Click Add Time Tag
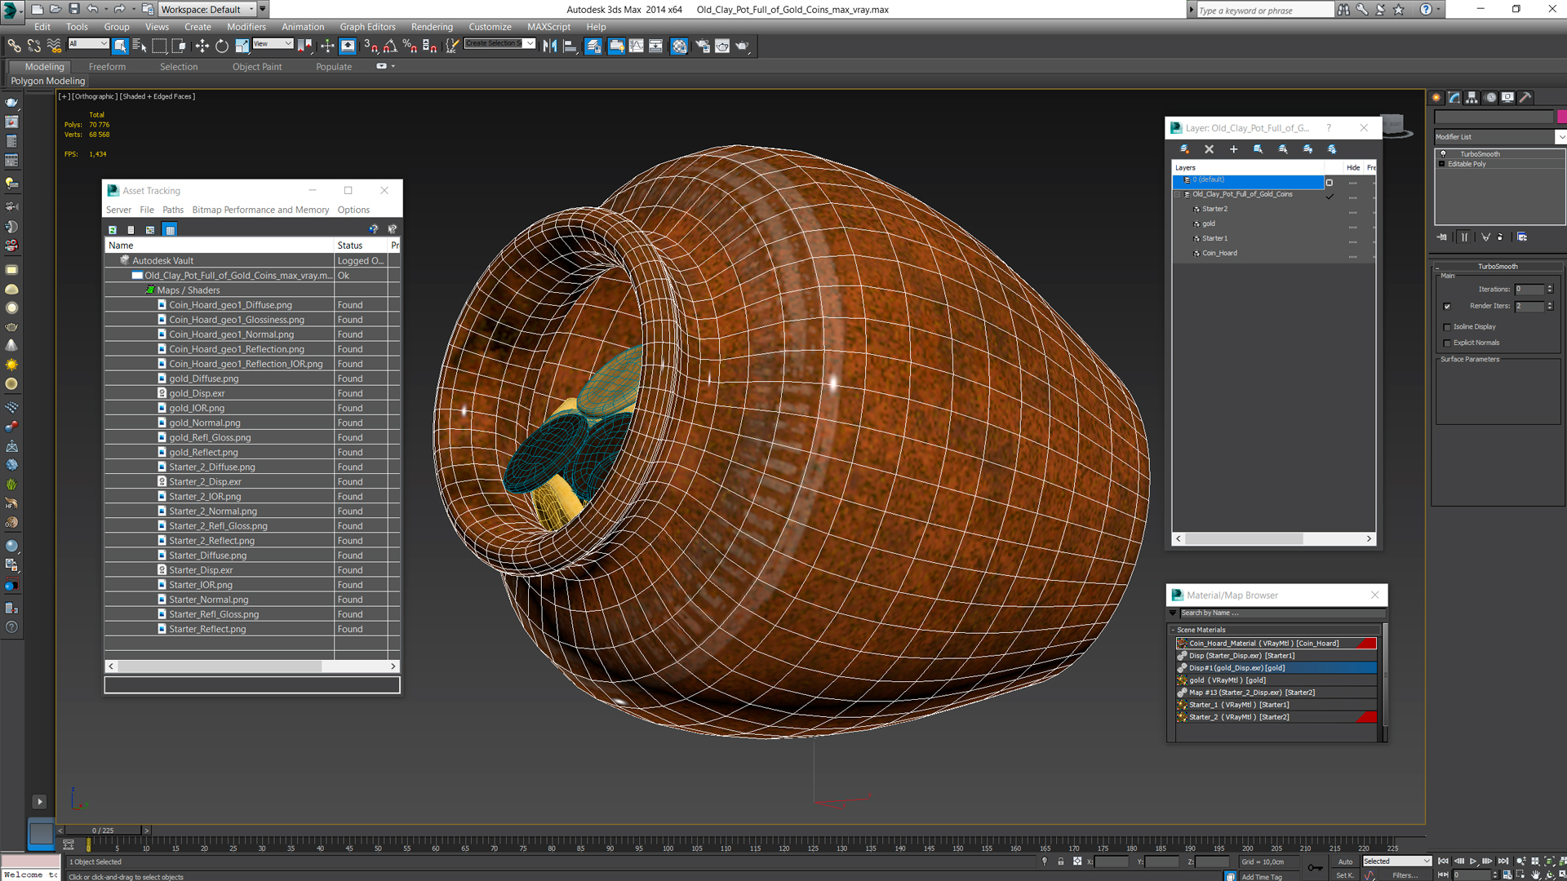 [x=1262, y=877]
